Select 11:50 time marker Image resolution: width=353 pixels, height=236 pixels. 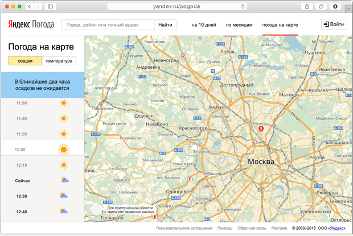pos(22,134)
